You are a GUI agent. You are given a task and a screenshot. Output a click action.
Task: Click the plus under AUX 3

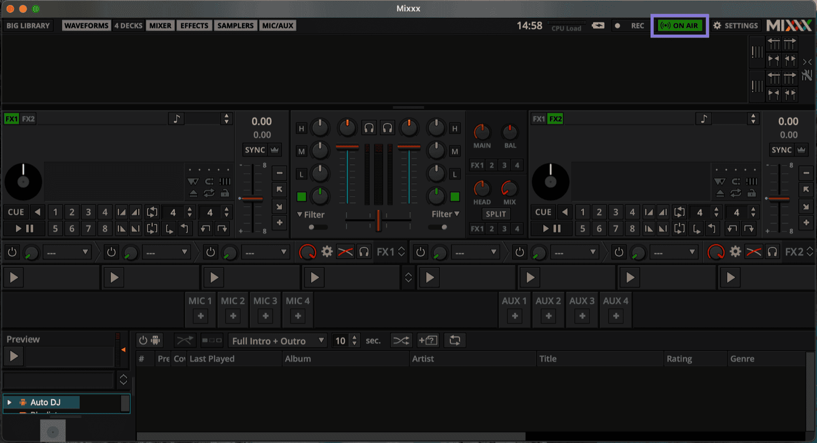coord(582,316)
